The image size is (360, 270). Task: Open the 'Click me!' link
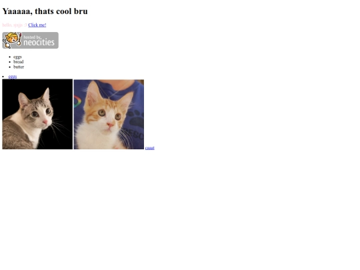37,25
